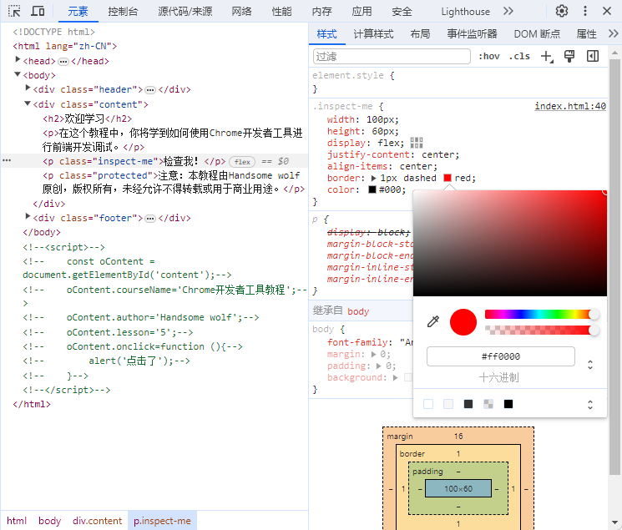Open DevTools settings gear
This screenshot has width=622, height=530.
tap(562, 11)
